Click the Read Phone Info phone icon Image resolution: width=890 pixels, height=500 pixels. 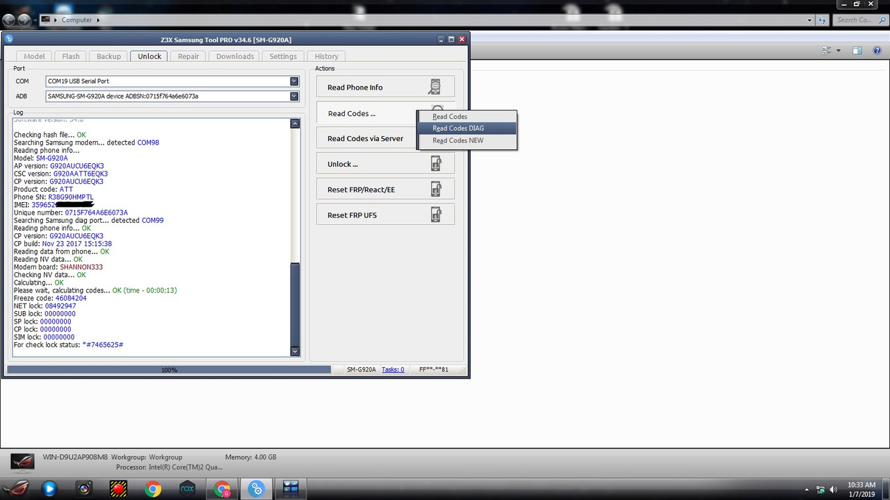[435, 87]
